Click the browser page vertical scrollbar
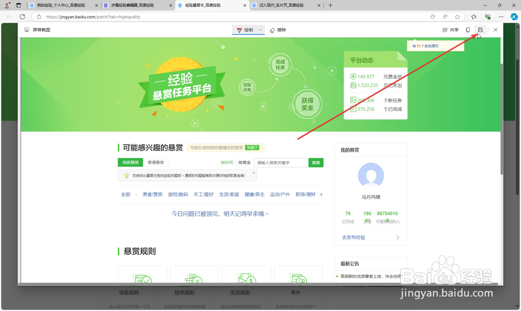Screen dimensions: 521x311 tap(517, 127)
